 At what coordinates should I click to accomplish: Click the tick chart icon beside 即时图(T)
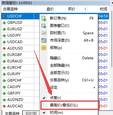44,33
